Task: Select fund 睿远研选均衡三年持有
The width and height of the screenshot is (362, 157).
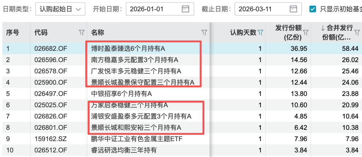Action: tap(124, 150)
